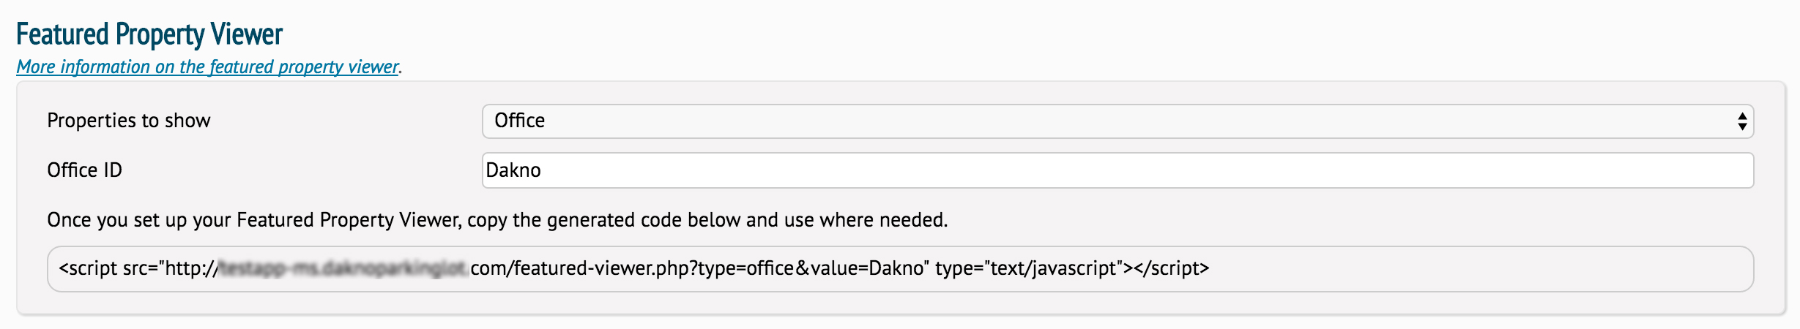
Task: Click the Featured Property Viewer heading
Action: 149,34
